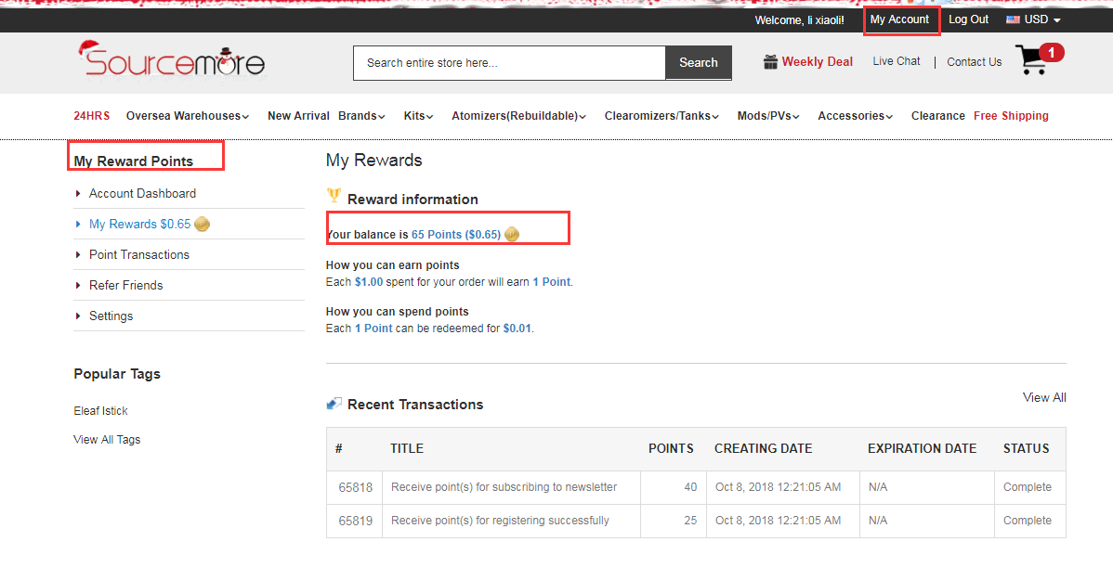Click the Search button
Viewport: 1113px width, 580px height.
click(x=699, y=62)
